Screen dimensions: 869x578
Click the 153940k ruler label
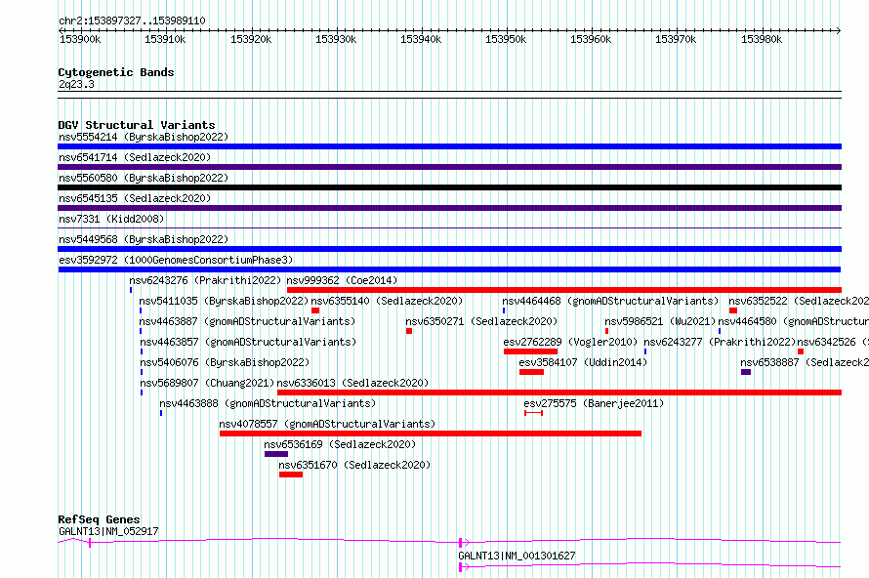421,40
